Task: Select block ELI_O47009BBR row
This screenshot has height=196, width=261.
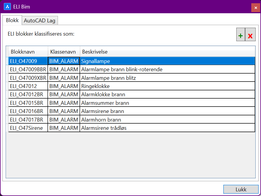Action: click(x=28, y=69)
